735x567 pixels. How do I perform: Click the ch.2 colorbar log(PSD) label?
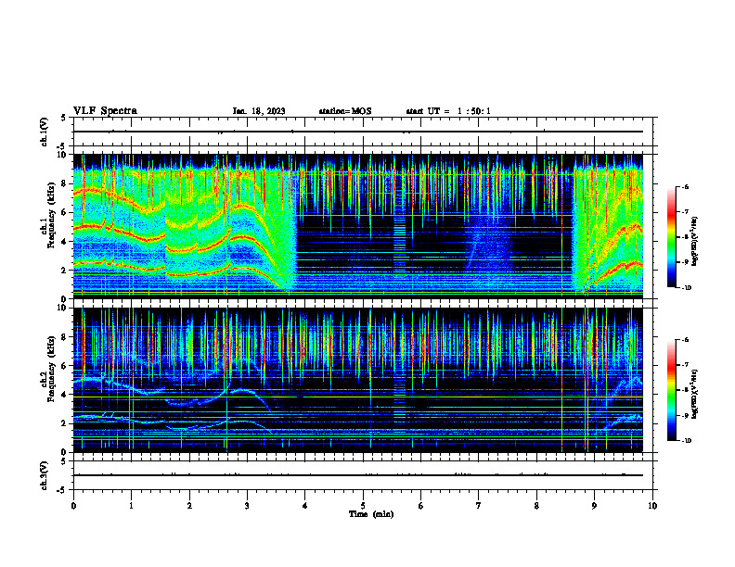(695, 394)
